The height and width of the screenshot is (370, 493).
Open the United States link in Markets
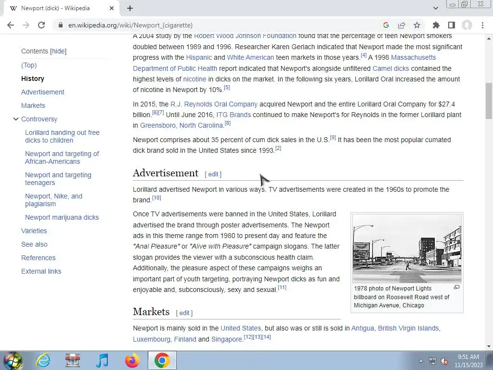(241, 329)
